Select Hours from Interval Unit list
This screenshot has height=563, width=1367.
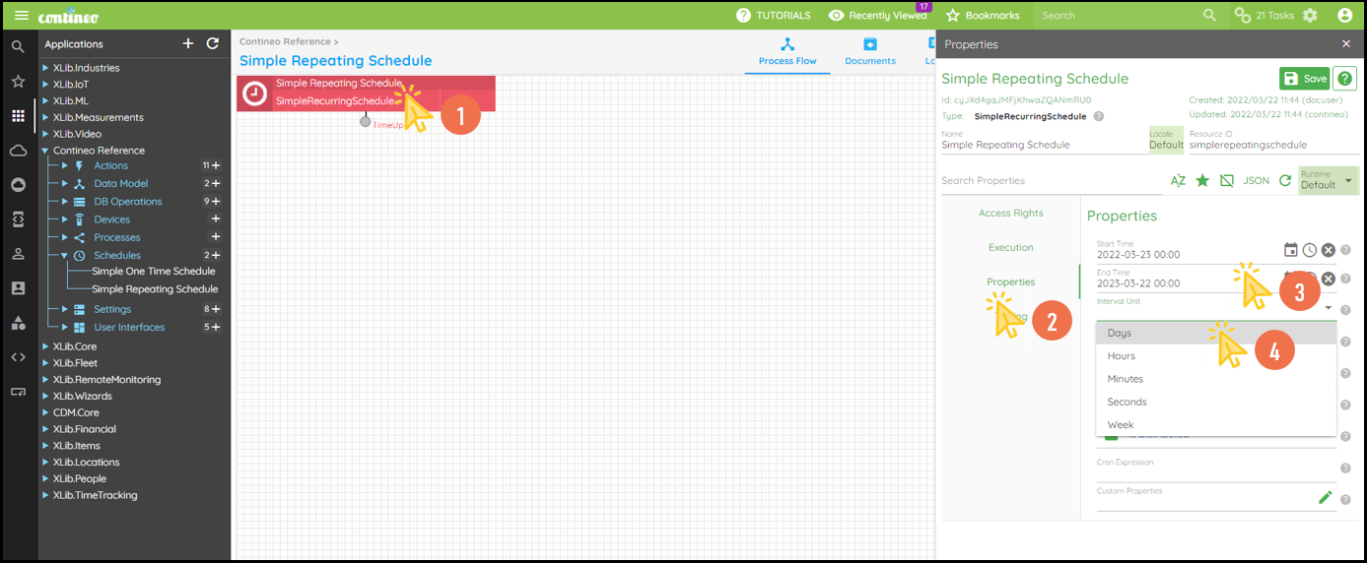point(1121,356)
